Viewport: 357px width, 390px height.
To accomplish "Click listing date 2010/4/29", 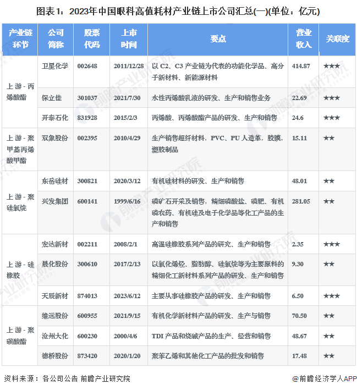I will (x=127, y=138).
